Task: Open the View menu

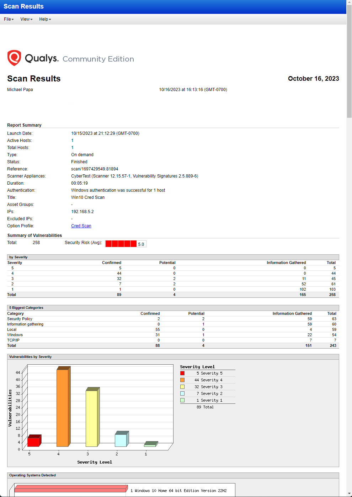Action: click(x=25, y=19)
